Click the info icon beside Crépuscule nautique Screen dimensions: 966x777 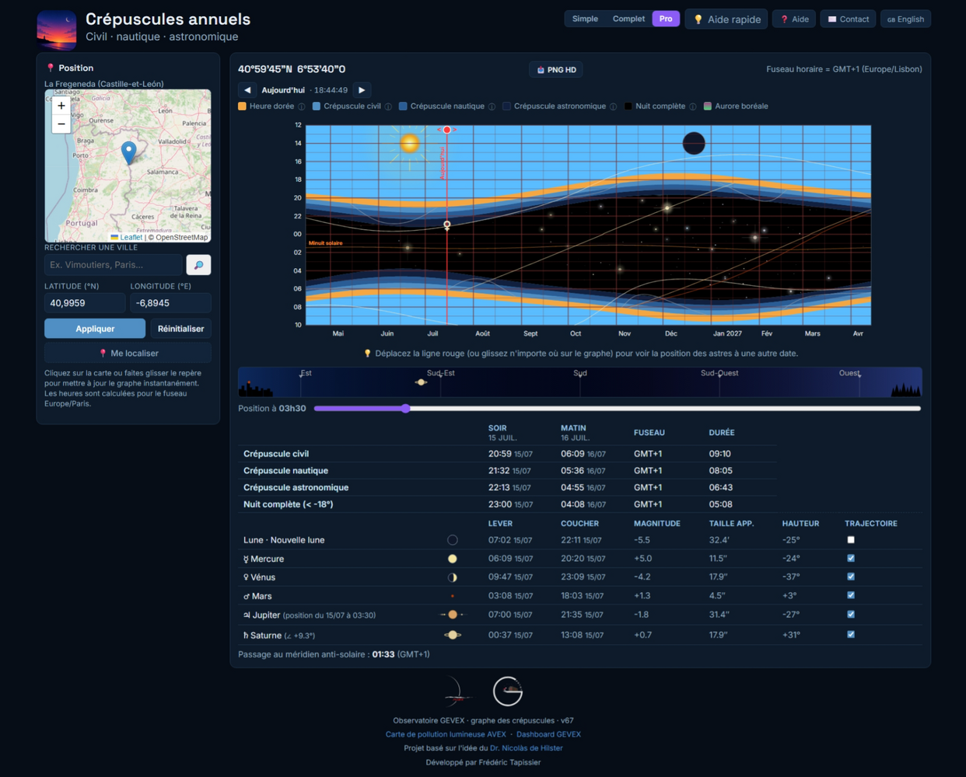pyautogui.click(x=492, y=106)
